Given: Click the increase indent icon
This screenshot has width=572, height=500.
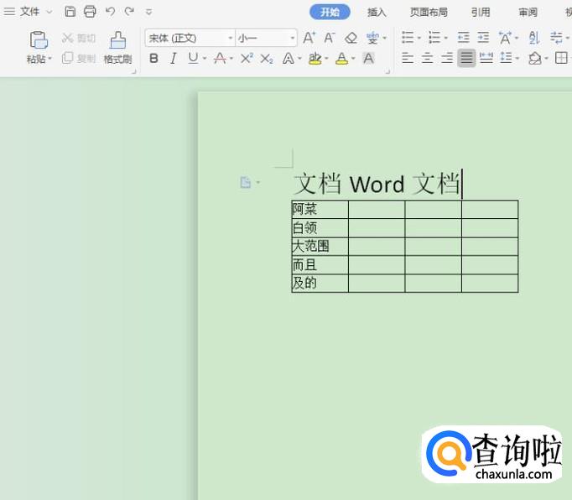Looking at the screenshot, I should tap(483, 37).
